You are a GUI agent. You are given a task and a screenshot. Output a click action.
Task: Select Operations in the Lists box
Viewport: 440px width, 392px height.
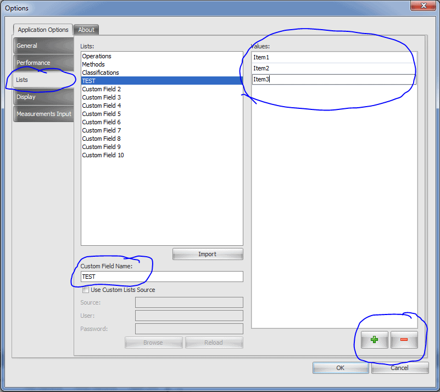point(97,56)
